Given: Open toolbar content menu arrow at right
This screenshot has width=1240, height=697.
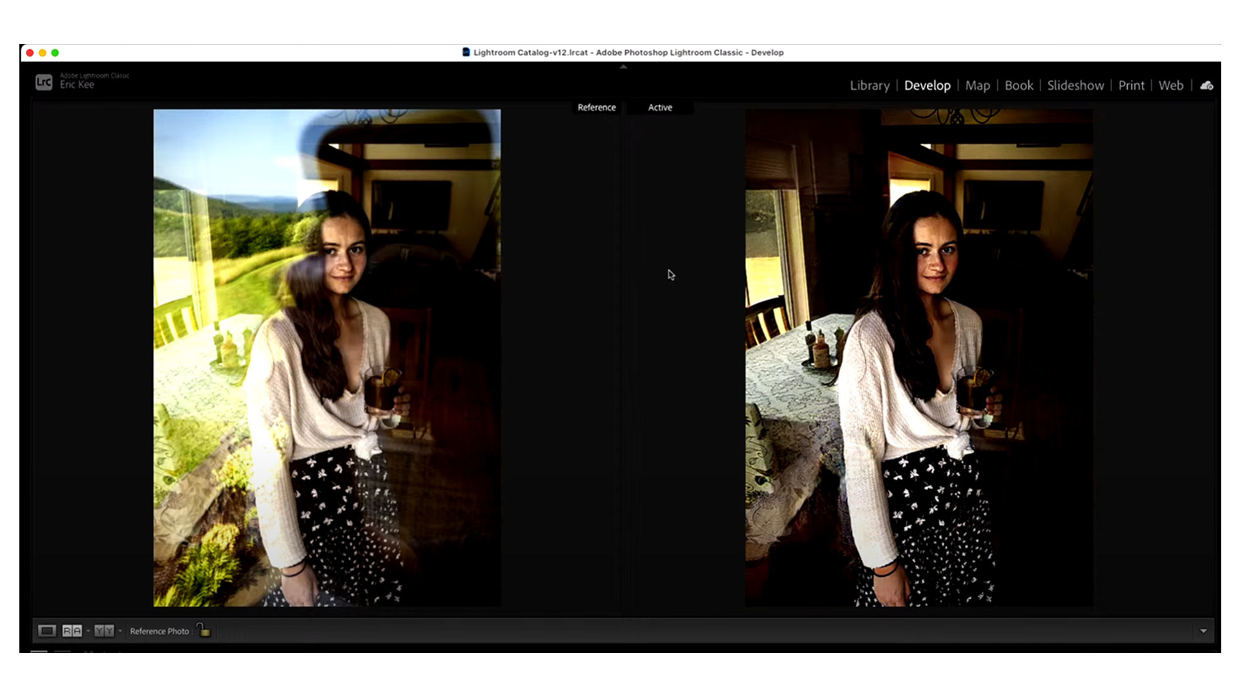Looking at the screenshot, I should coord(1203,631).
